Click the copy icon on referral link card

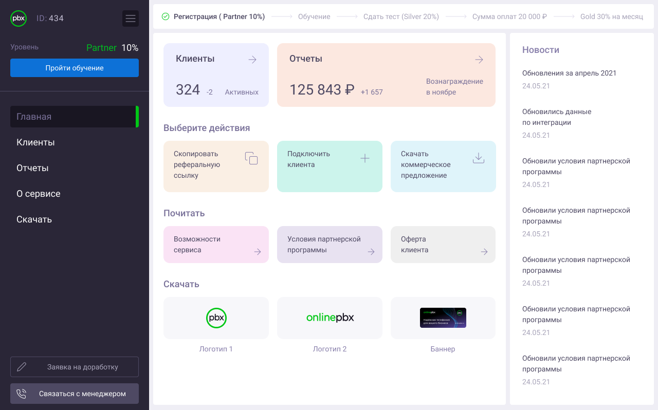click(252, 159)
